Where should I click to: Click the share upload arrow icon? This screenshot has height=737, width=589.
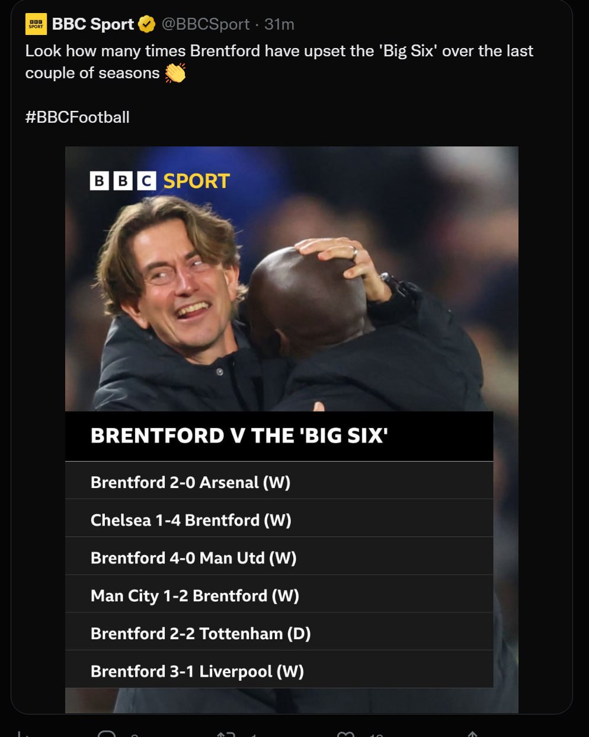[x=472, y=734]
